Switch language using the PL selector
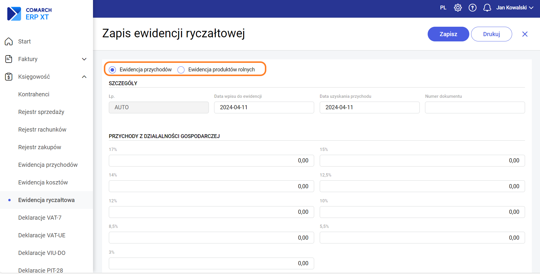 click(443, 8)
